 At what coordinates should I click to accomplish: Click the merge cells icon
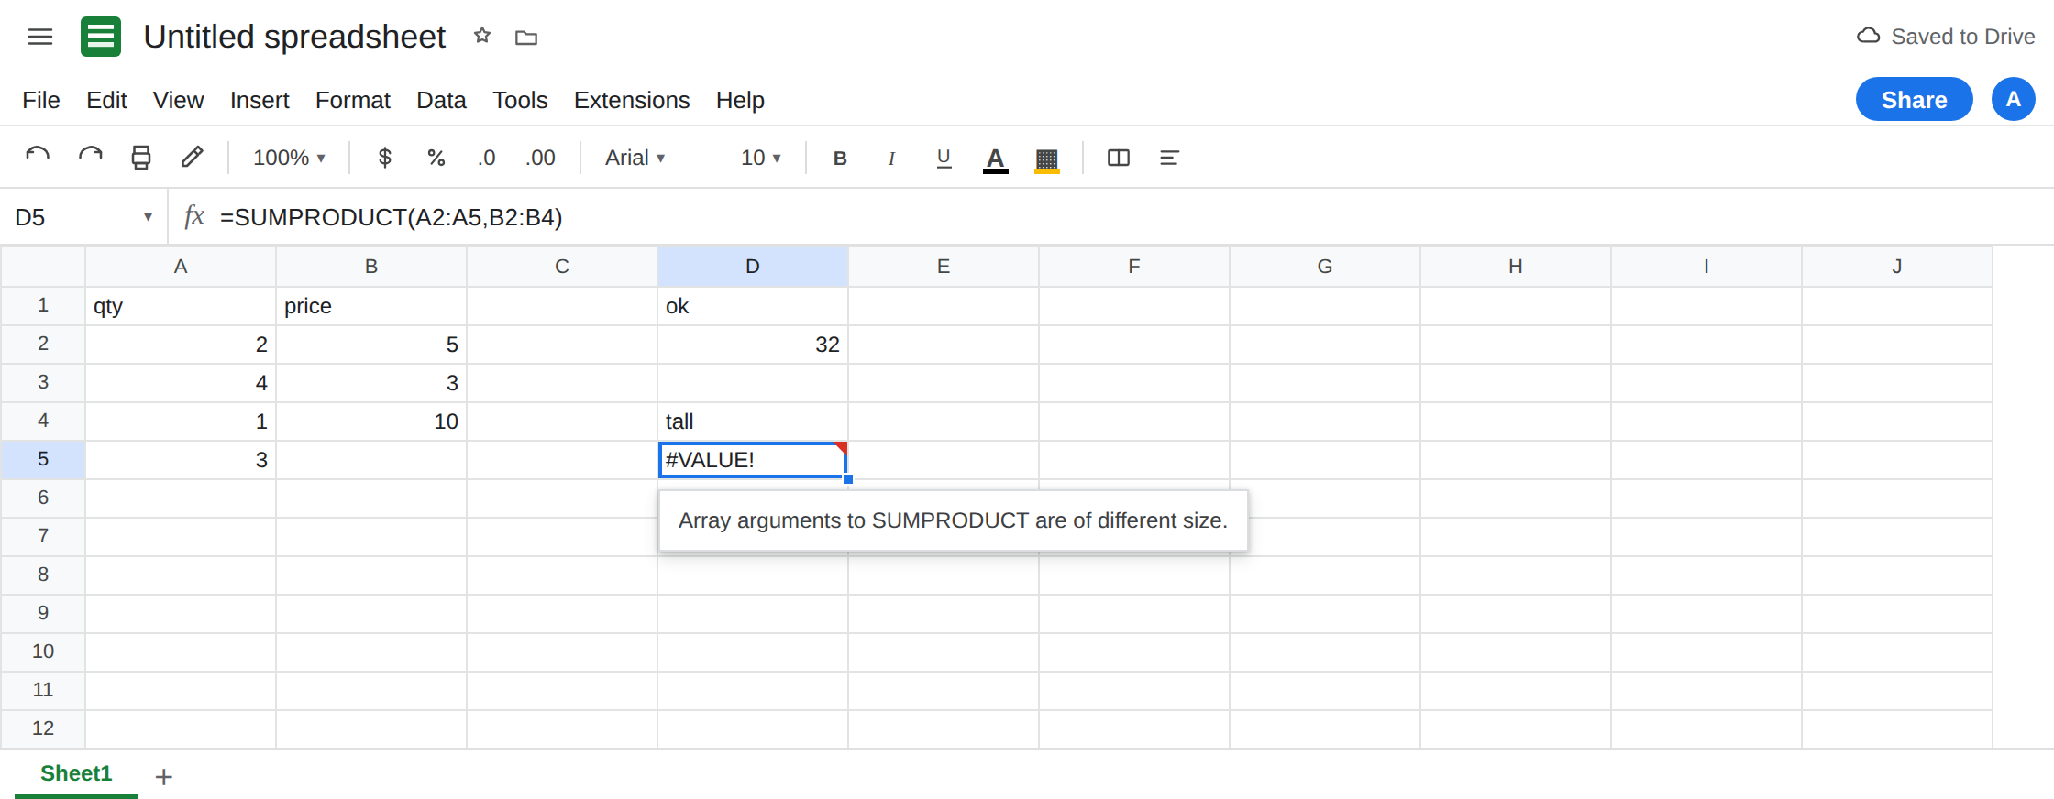click(1119, 158)
